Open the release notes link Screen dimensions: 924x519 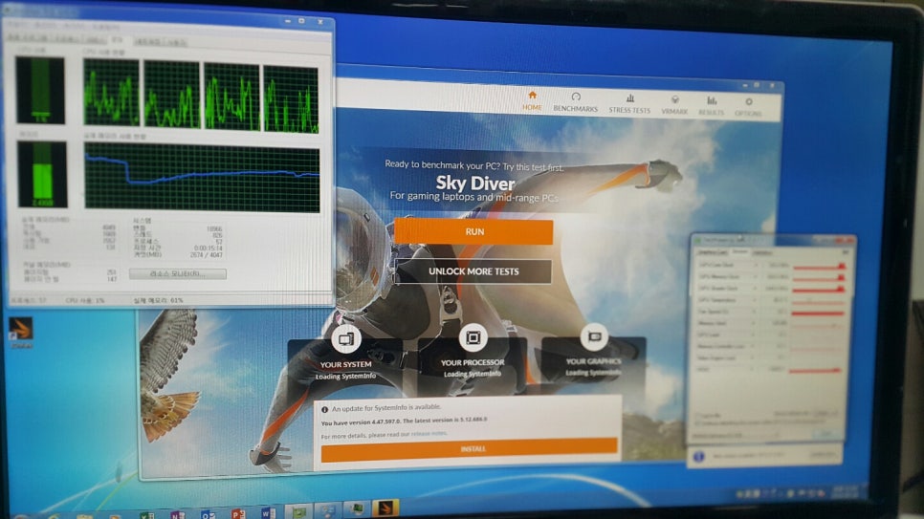(429, 434)
